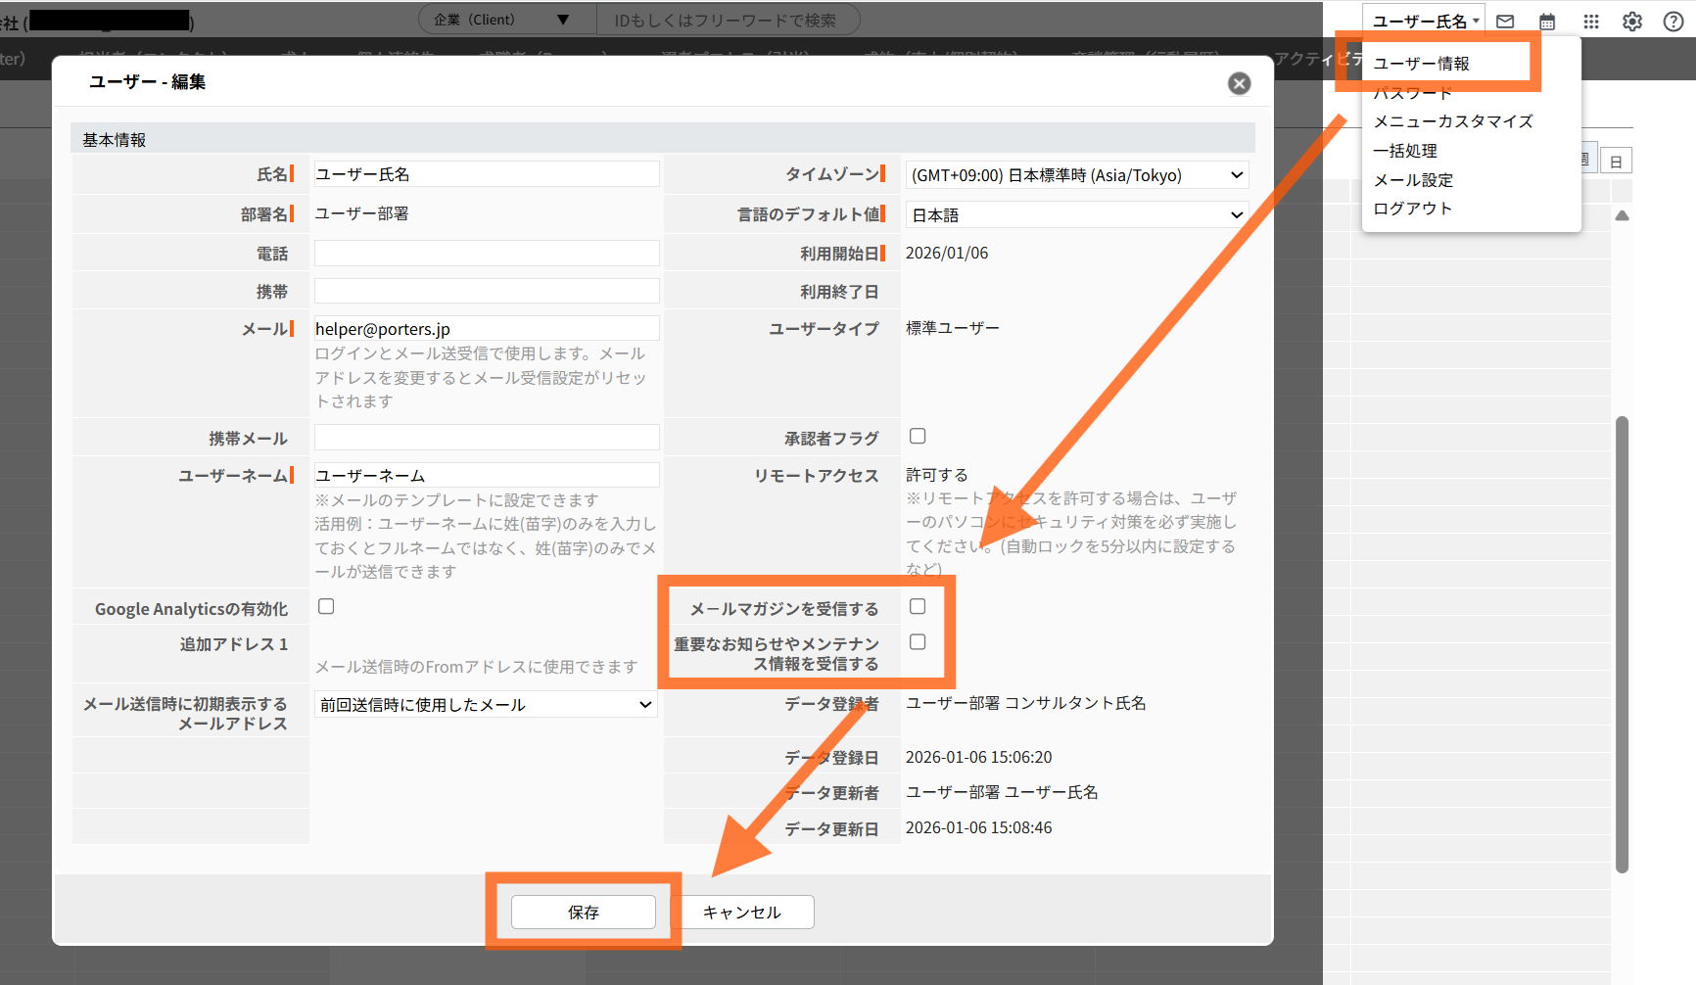Open the help question mark icon
The width and height of the screenshot is (1696, 985).
[1673, 20]
